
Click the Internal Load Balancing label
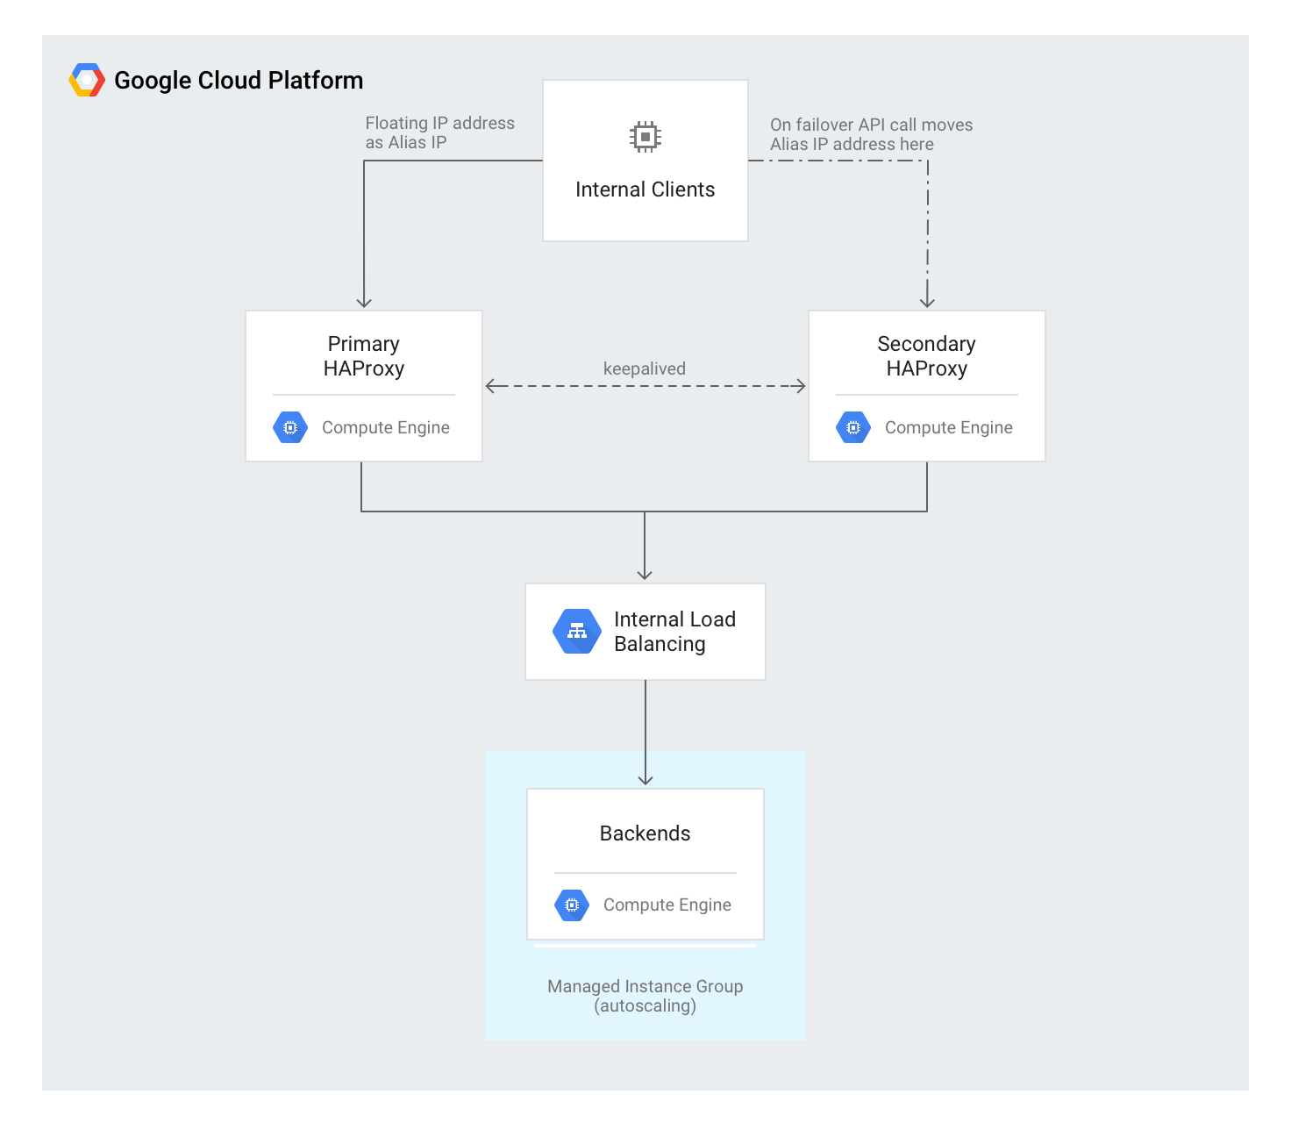click(675, 632)
